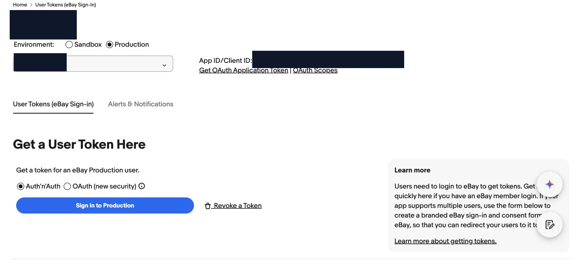Image resolution: width=582 pixels, height=278 pixels.
Task: Click the Sign in to Production button
Action: (x=105, y=205)
